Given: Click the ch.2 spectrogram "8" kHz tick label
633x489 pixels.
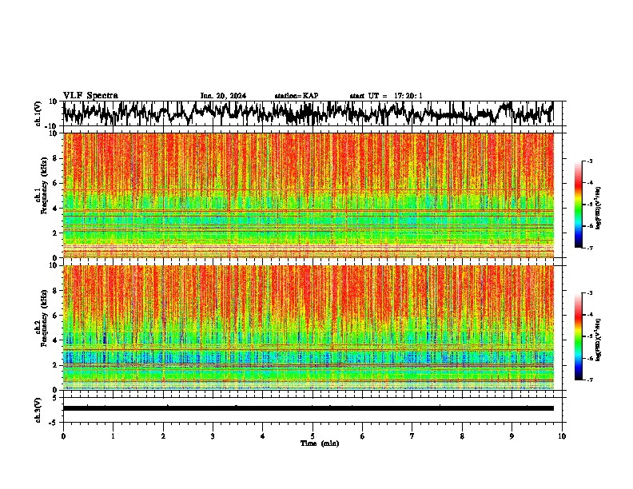Looking at the screenshot, I should (x=55, y=291).
